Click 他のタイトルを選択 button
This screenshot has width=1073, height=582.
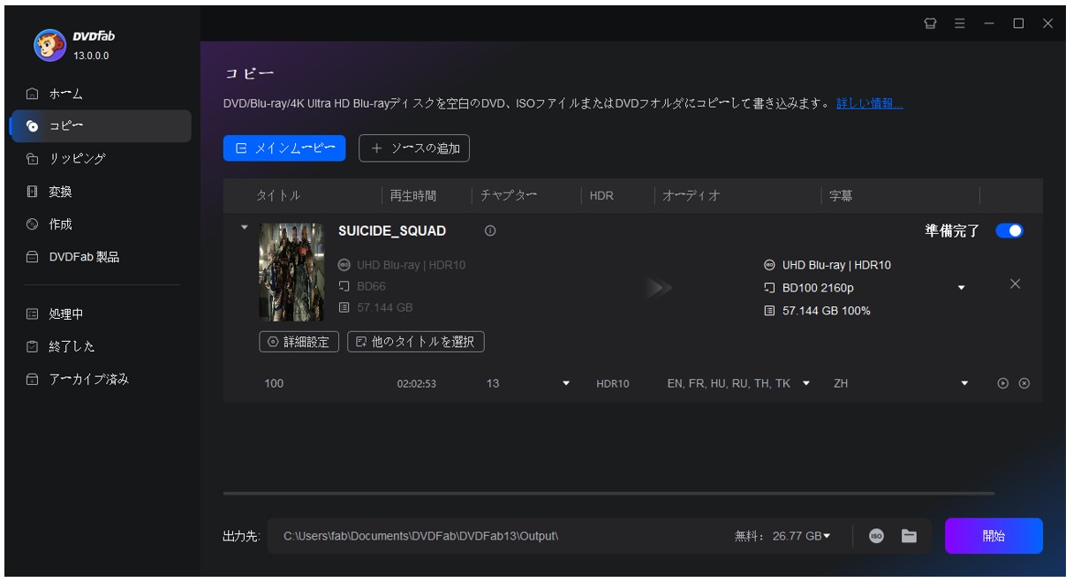pyautogui.click(x=416, y=342)
